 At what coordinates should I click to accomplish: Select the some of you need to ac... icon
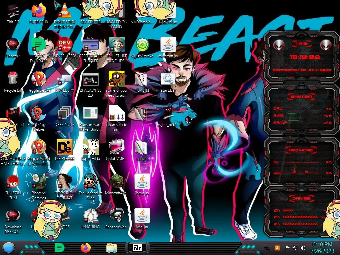[x=117, y=85]
